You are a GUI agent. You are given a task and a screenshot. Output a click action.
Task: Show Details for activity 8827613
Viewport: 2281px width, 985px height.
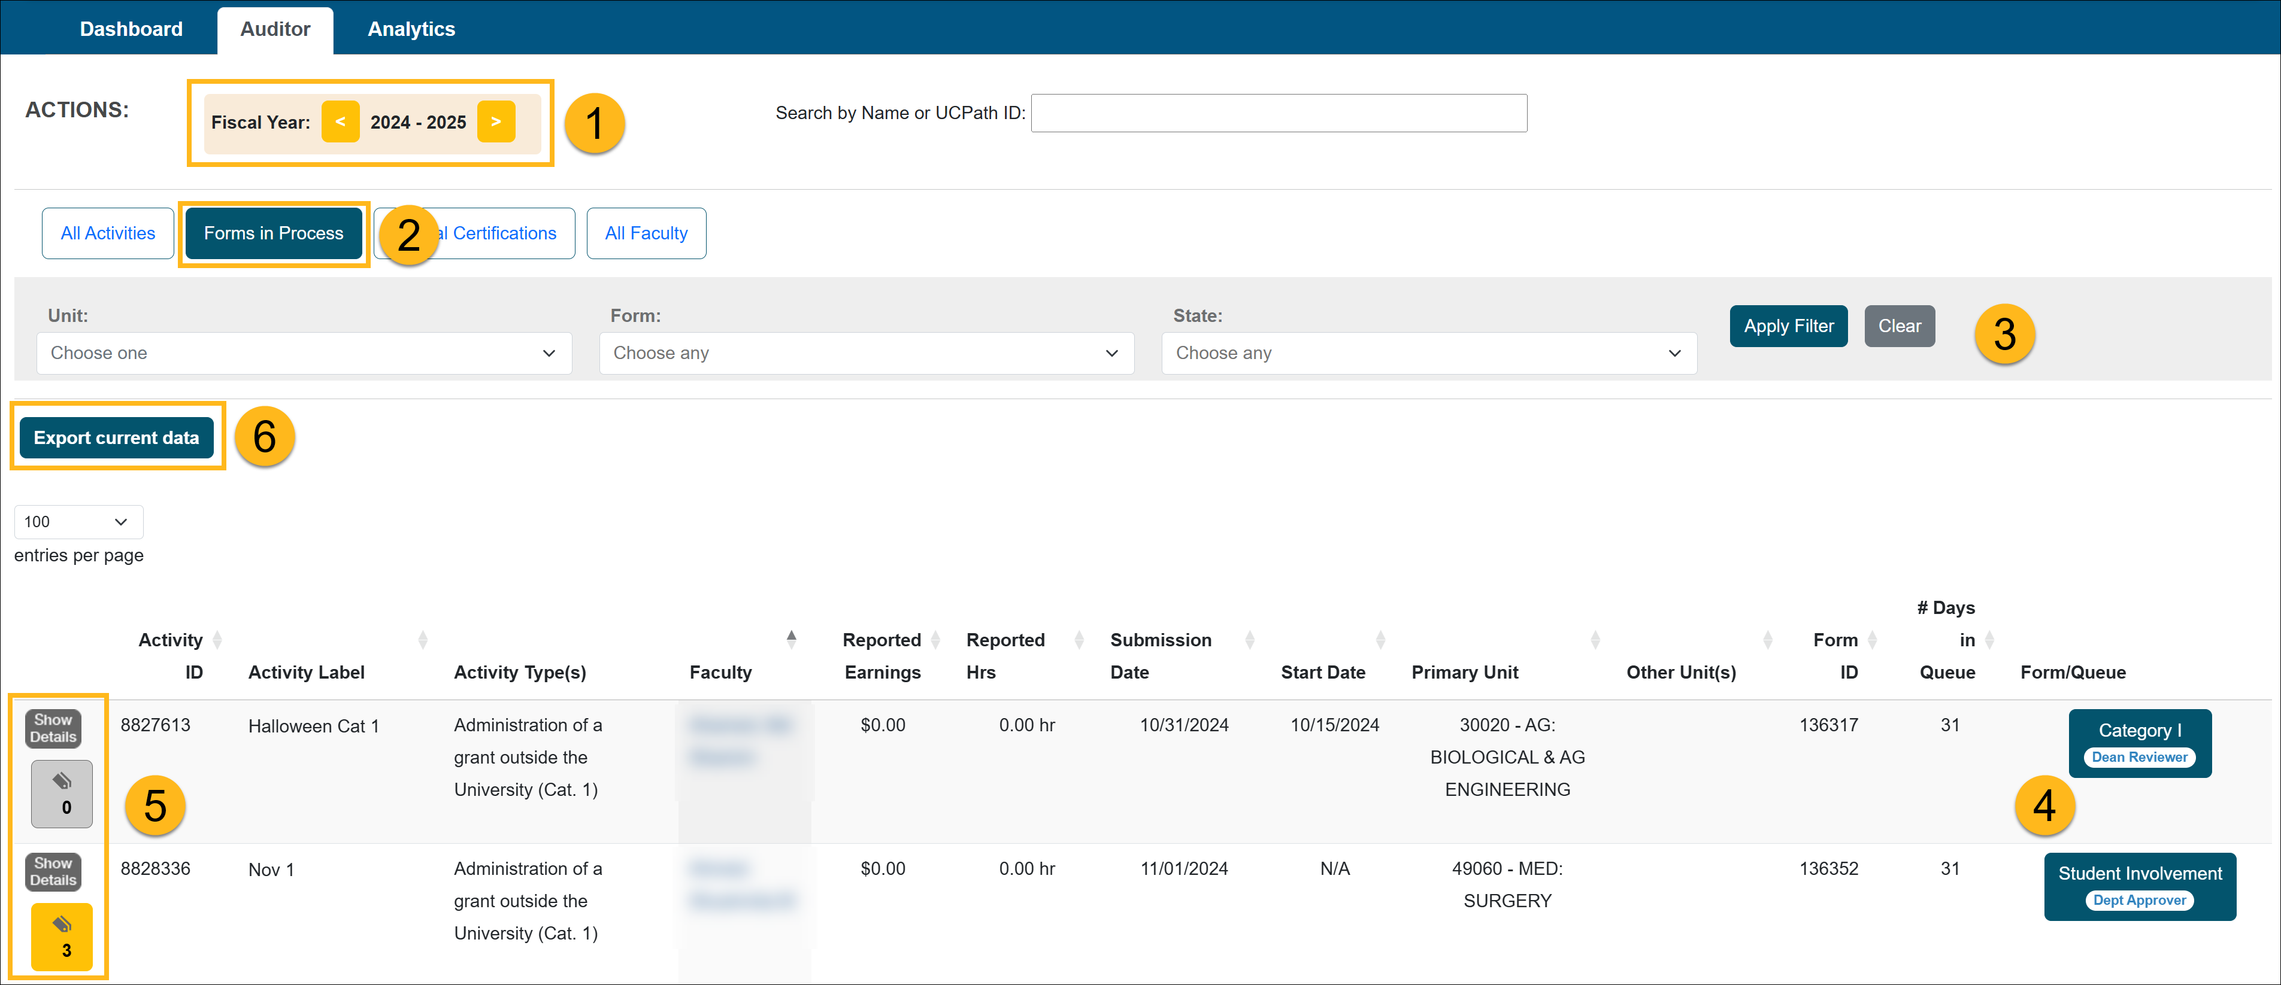click(x=53, y=728)
